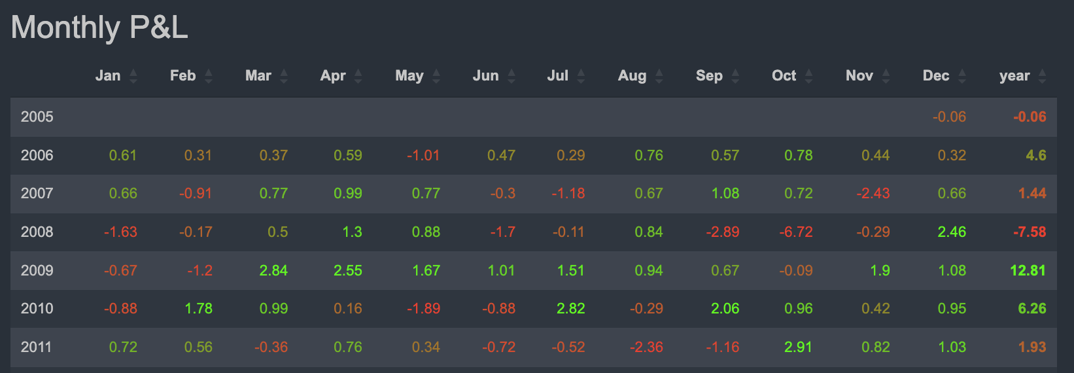Click the 2.82 value in July 2010
This screenshot has width=1074, height=373.
(570, 309)
